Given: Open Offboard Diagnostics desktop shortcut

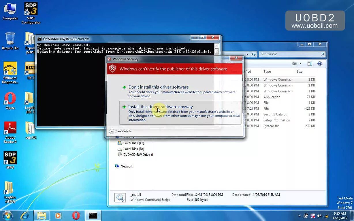Looking at the screenshot, I should [x=10, y=73].
